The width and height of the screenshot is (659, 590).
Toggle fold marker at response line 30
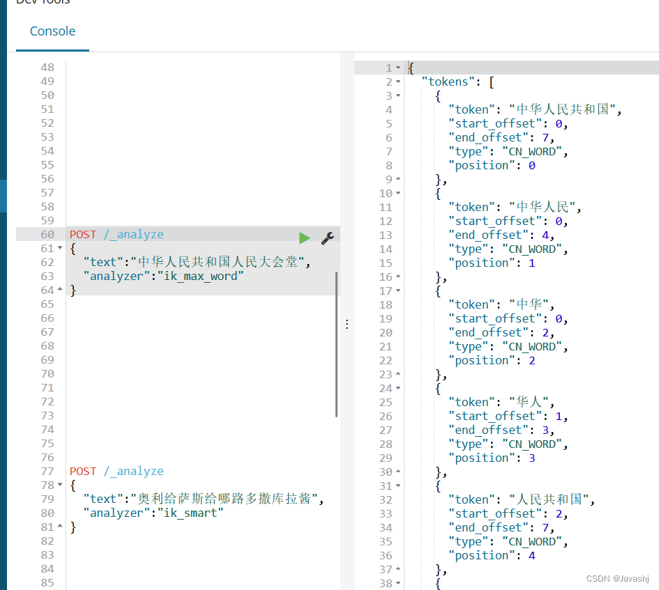click(x=398, y=471)
